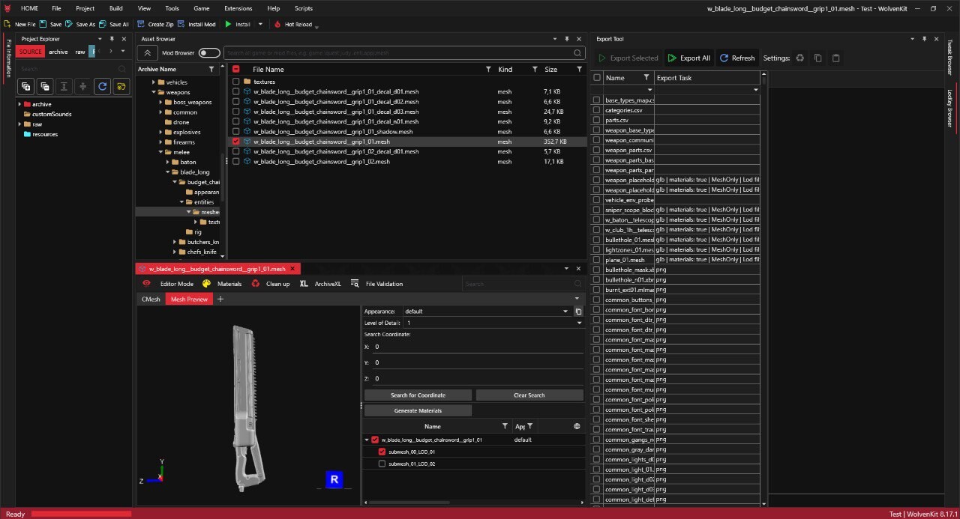
Task: Click the Materials palette icon
Action: [x=206, y=284]
